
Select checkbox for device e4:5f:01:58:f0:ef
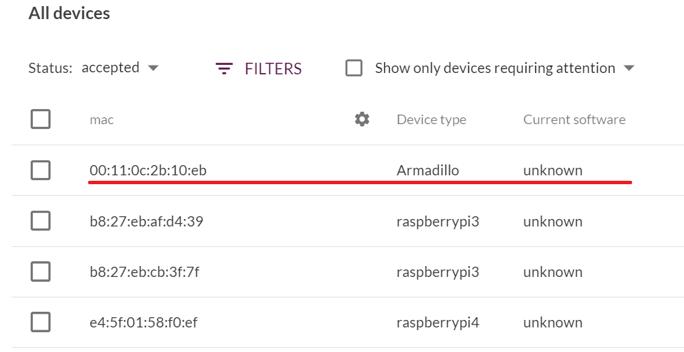(40, 322)
